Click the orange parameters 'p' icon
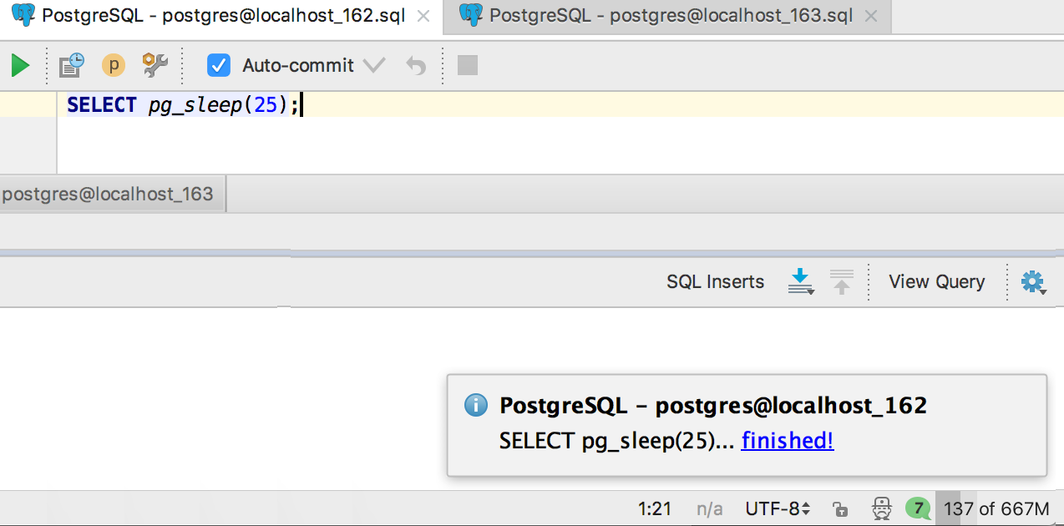 [113, 65]
